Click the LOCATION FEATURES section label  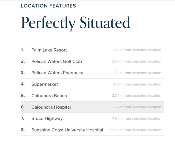48,6
